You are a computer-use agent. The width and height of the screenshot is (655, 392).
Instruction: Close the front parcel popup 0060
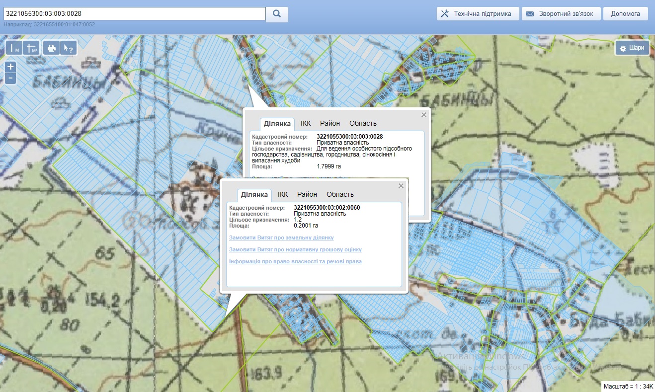(x=401, y=186)
